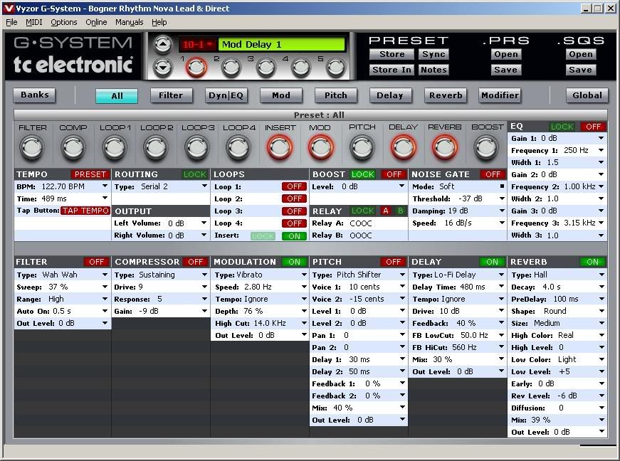
Task: Toggle the EQ OFF switch
Action: (593, 127)
